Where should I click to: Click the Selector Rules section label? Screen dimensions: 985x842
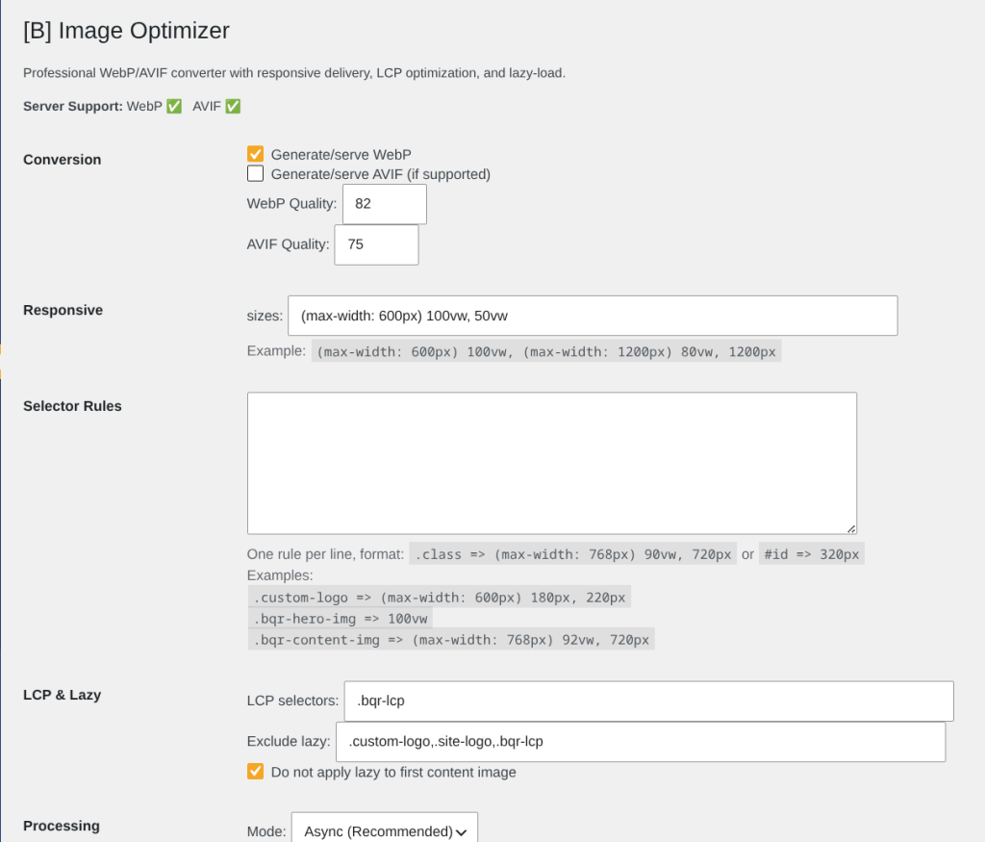coord(72,406)
